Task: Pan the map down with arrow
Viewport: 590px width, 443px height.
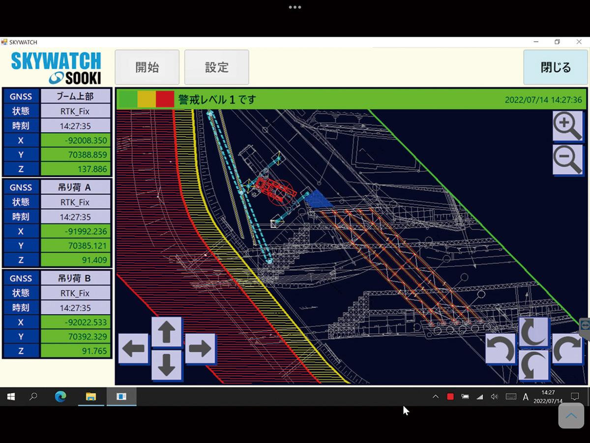Action: 167,365
